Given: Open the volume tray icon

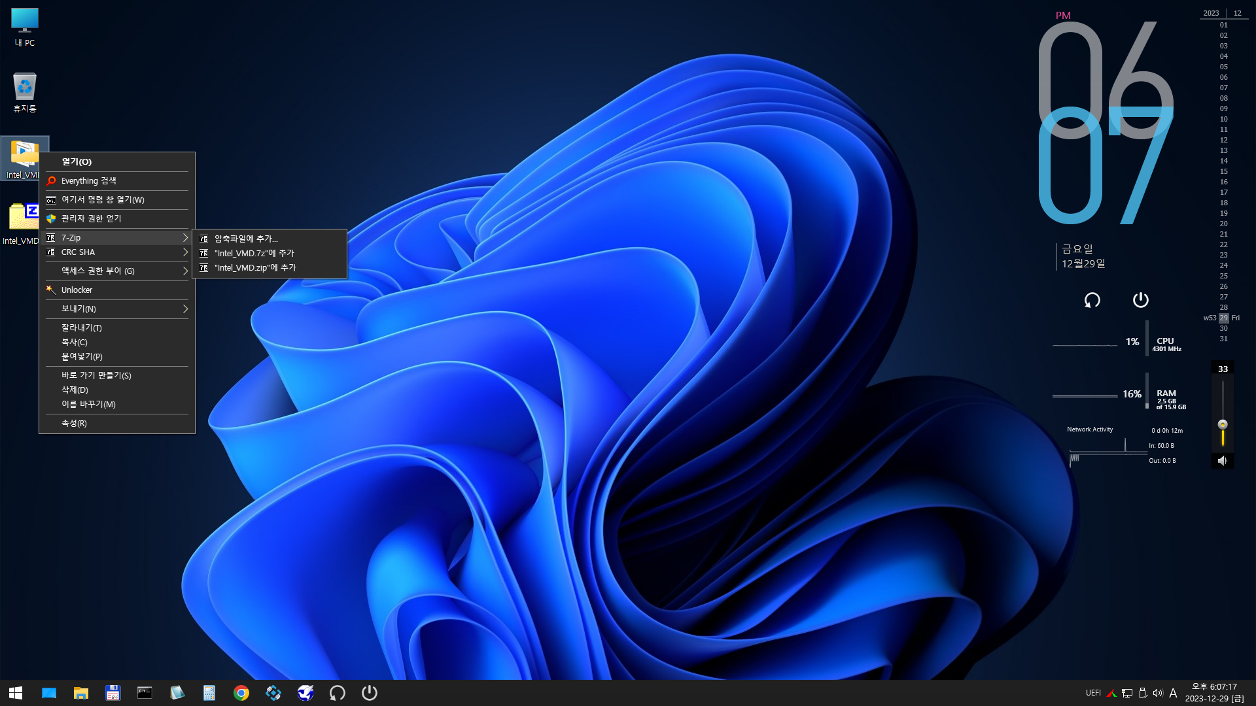Looking at the screenshot, I should [1158, 693].
